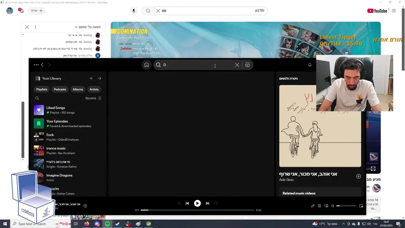The image size is (405, 228).
Task: Filter library by Podcasts
Action: click(x=60, y=89)
